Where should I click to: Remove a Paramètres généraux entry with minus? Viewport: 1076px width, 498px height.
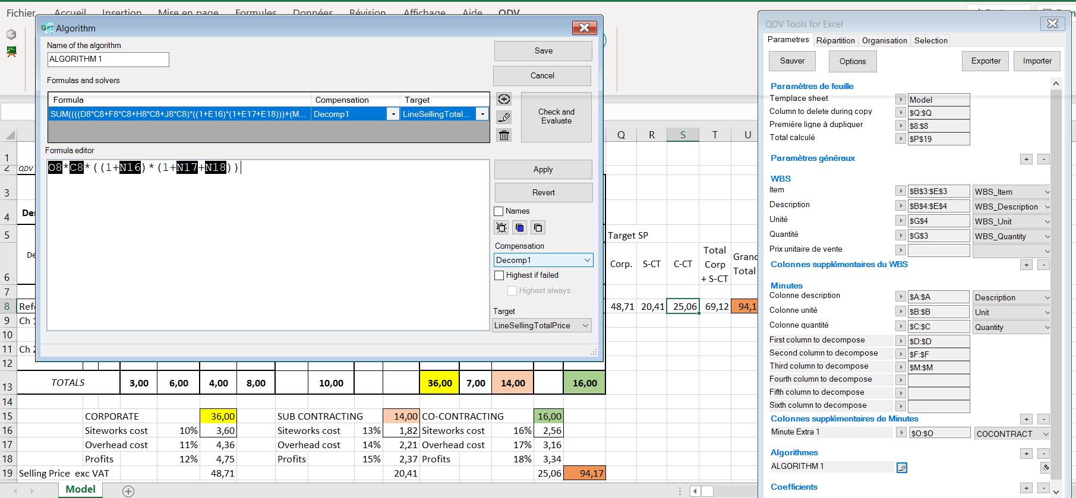(x=1043, y=159)
